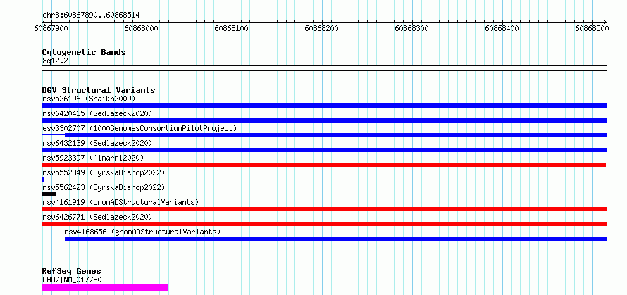Image resolution: width=627 pixels, height=295 pixels.
Task: Select the nsv526196 blue variant bar
Action: 324,106
